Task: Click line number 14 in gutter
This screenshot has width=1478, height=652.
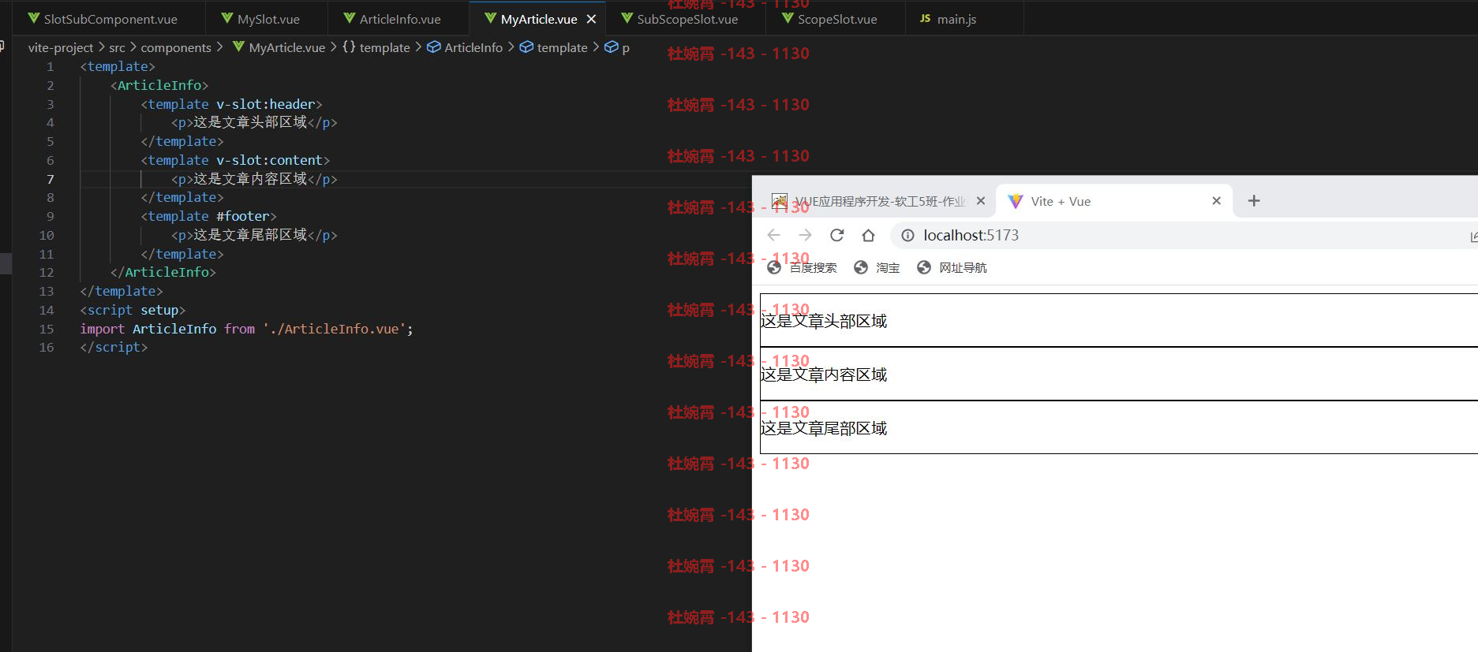Action: coord(47,310)
